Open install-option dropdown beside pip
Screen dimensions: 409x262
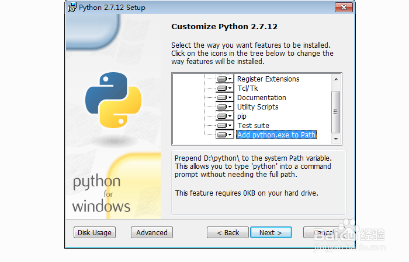[224, 116]
